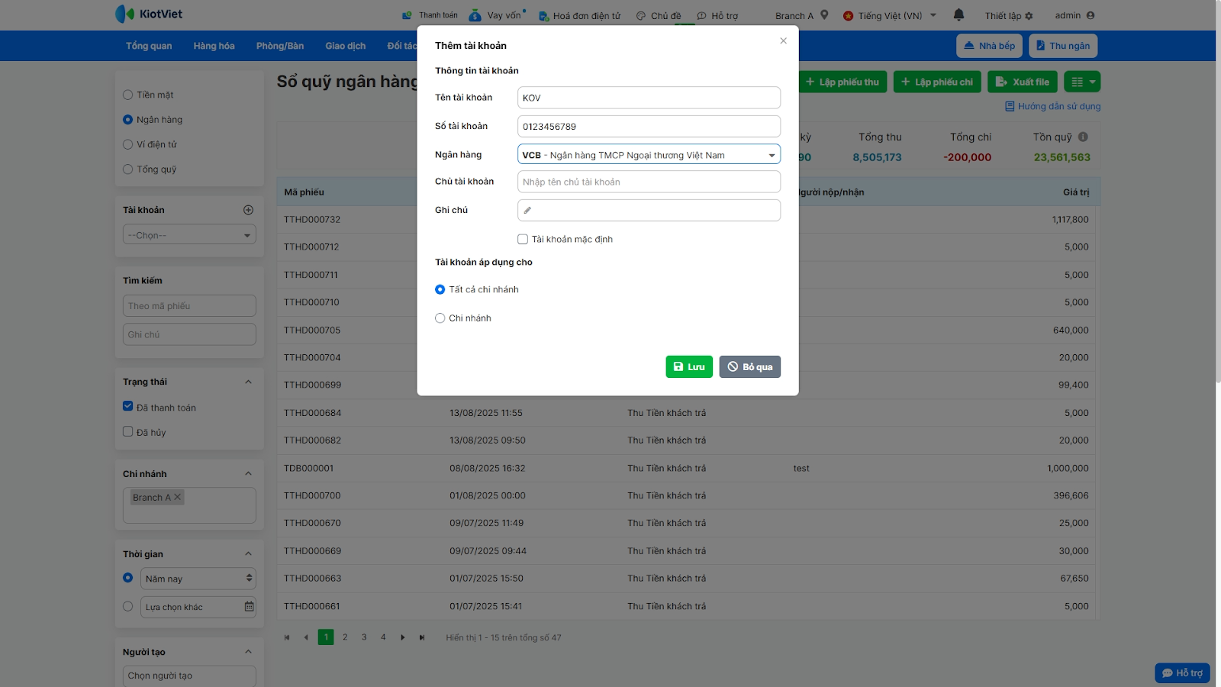Collapse the Chi nhánh filter section
This screenshot has width=1221, height=687.
pyautogui.click(x=248, y=474)
